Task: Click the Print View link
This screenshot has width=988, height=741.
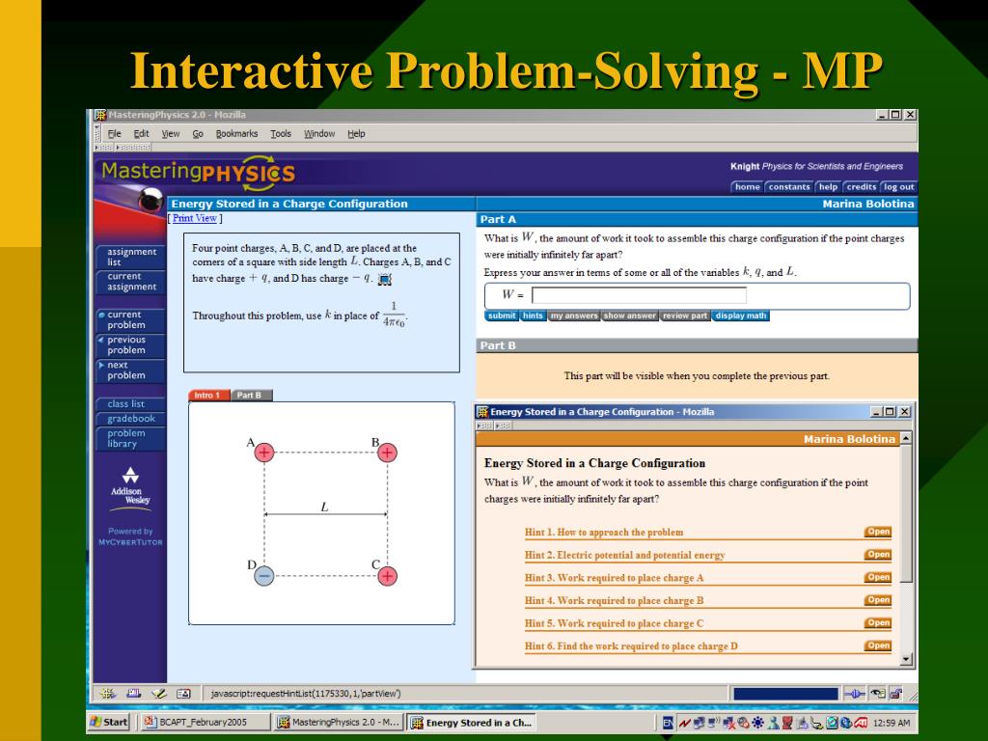Action: click(x=195, y=218)
